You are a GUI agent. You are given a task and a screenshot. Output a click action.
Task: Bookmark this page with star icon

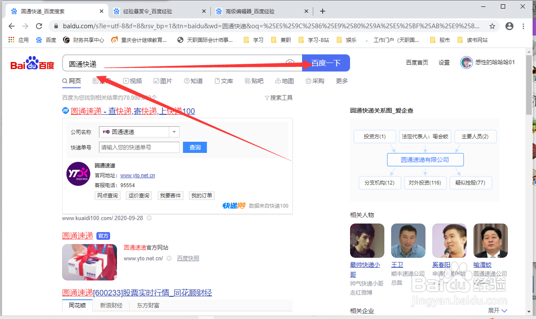pos(492,26)
